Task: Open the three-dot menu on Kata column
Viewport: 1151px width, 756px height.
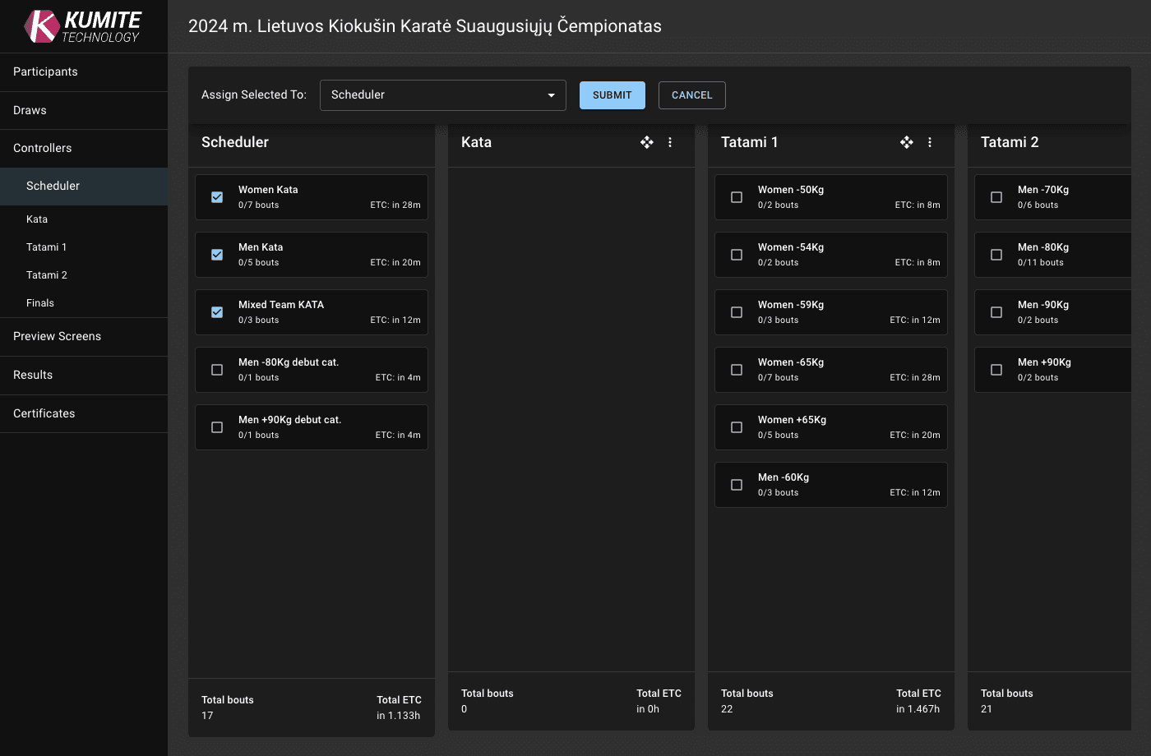Action: [x=670, y=142]
